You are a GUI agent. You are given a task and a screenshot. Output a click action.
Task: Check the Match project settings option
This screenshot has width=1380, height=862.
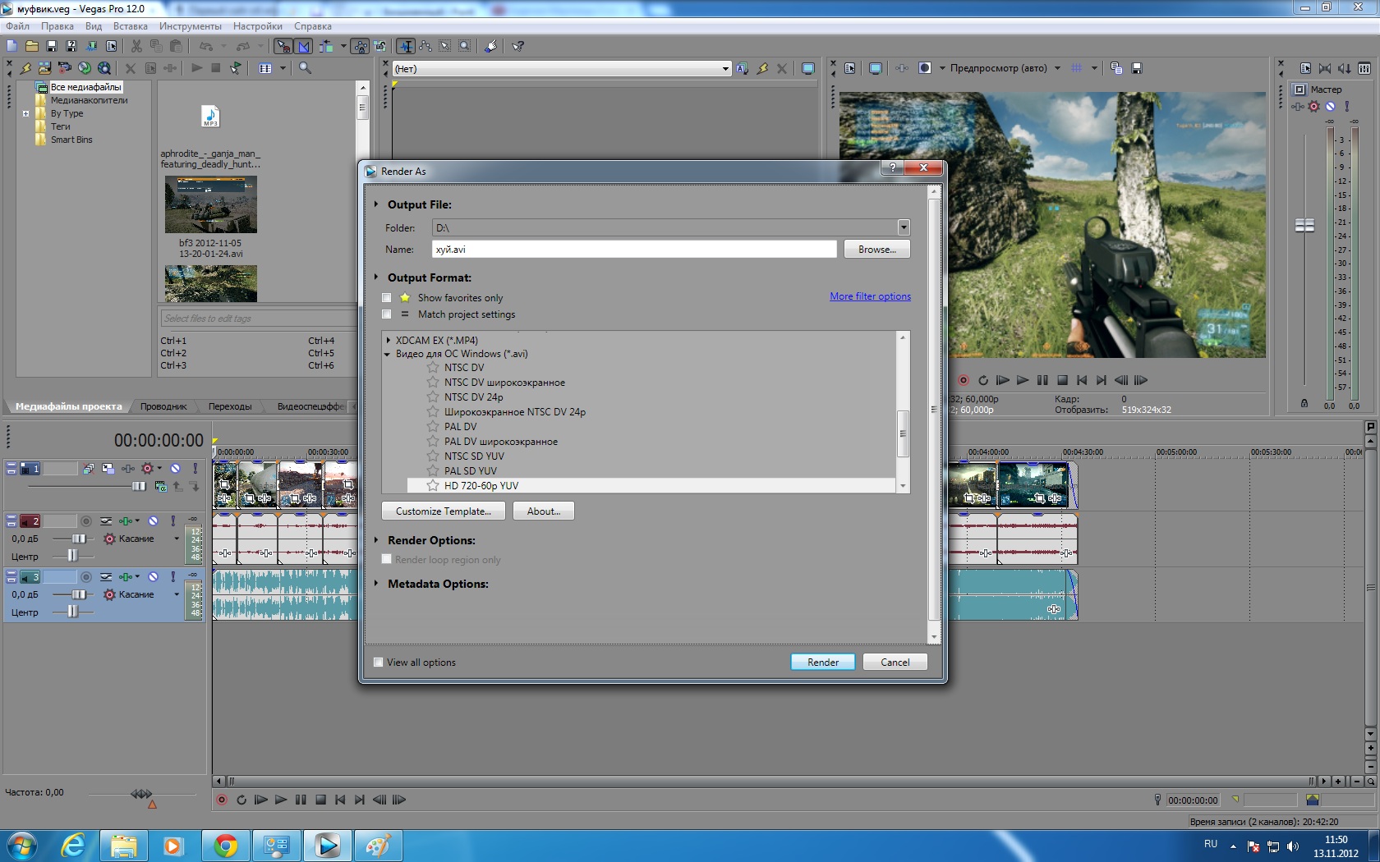[x=387, y=314]
